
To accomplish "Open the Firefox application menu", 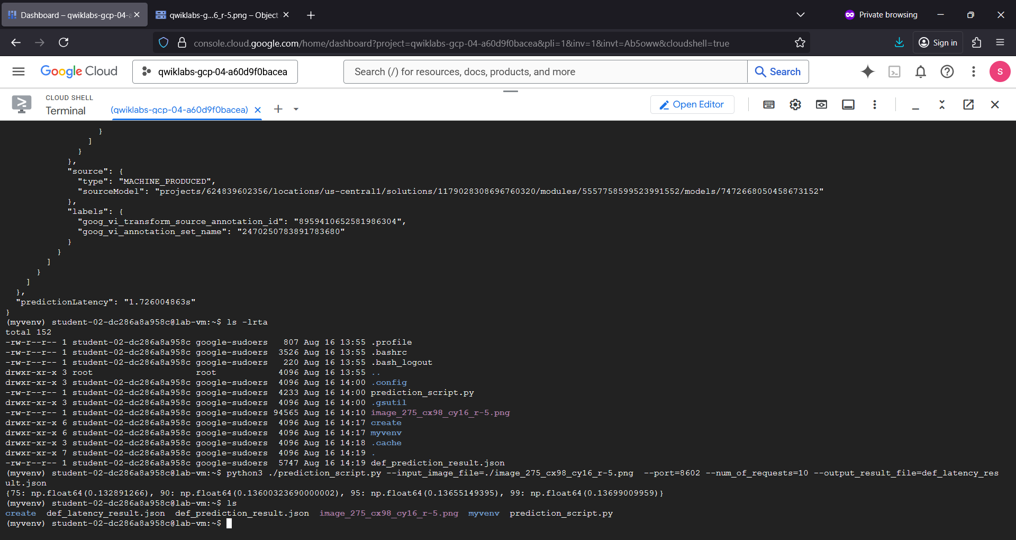I will pyautogui.click(x=1000, y=42).
